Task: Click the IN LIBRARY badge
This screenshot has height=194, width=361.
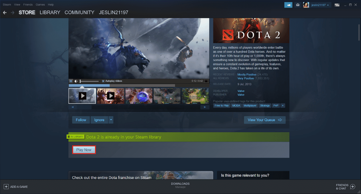Action: [x=75, y=137]
